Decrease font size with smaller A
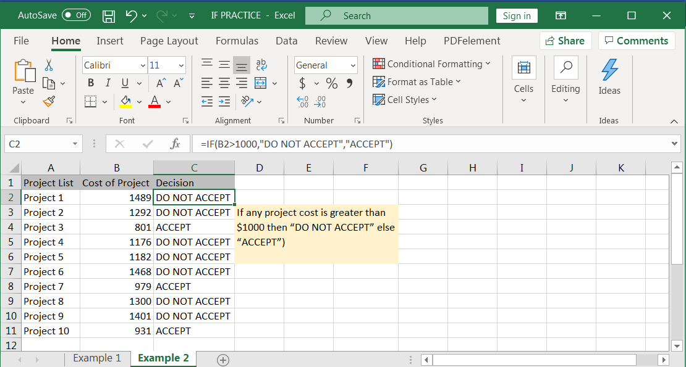 [x=178, y=83]
